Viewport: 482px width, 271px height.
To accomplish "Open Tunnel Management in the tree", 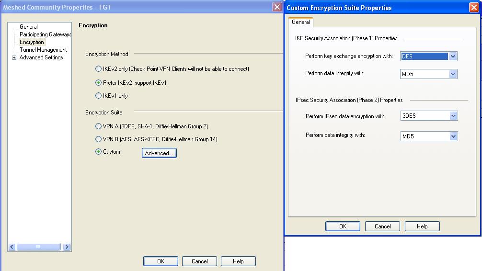I will pyautogui.click(x=43, y=50).
